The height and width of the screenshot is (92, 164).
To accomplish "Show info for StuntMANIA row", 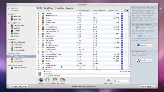I will tap(122, 59).
